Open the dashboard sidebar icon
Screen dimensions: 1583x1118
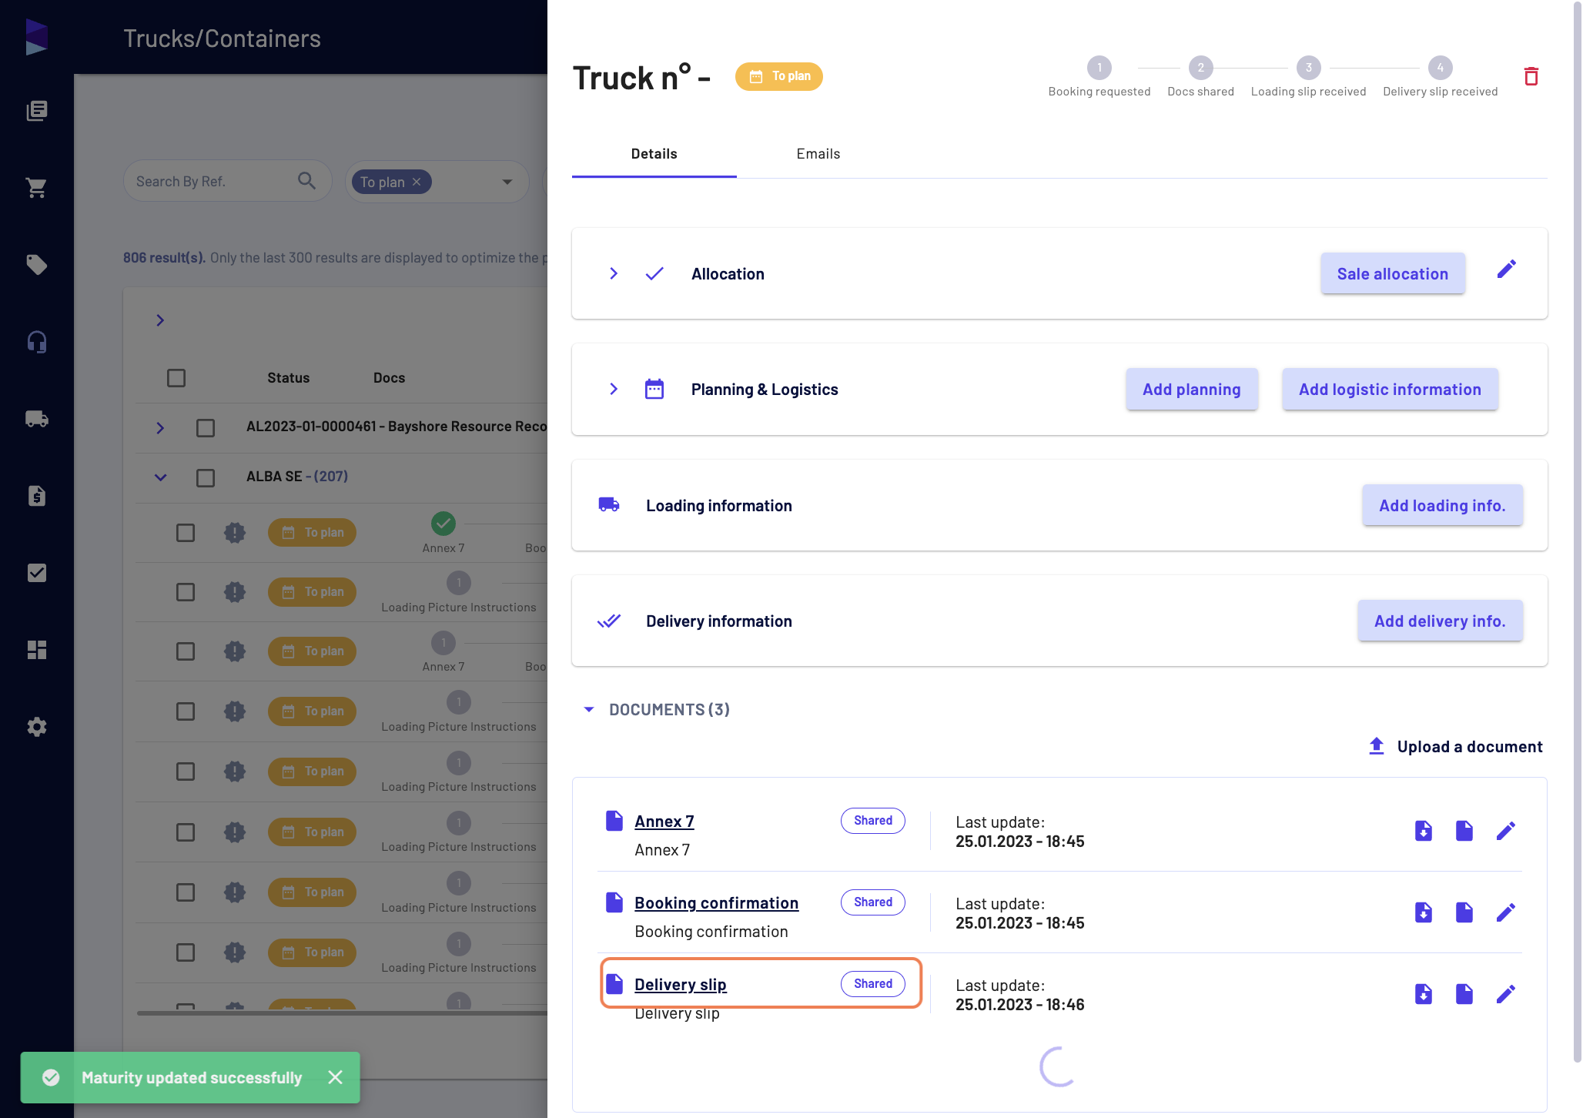click(x=36, y=650)
